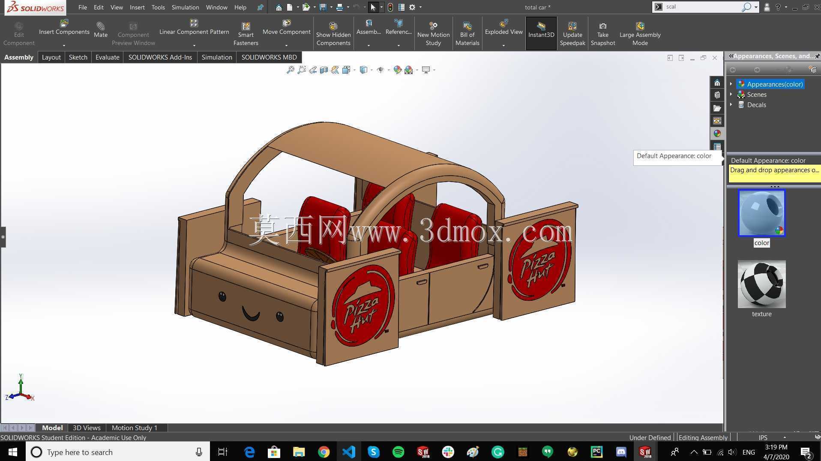Open the 3D Views tab
Image resolution: width=821 pixels, height=461 pixels.
click(x=87, y=428)
